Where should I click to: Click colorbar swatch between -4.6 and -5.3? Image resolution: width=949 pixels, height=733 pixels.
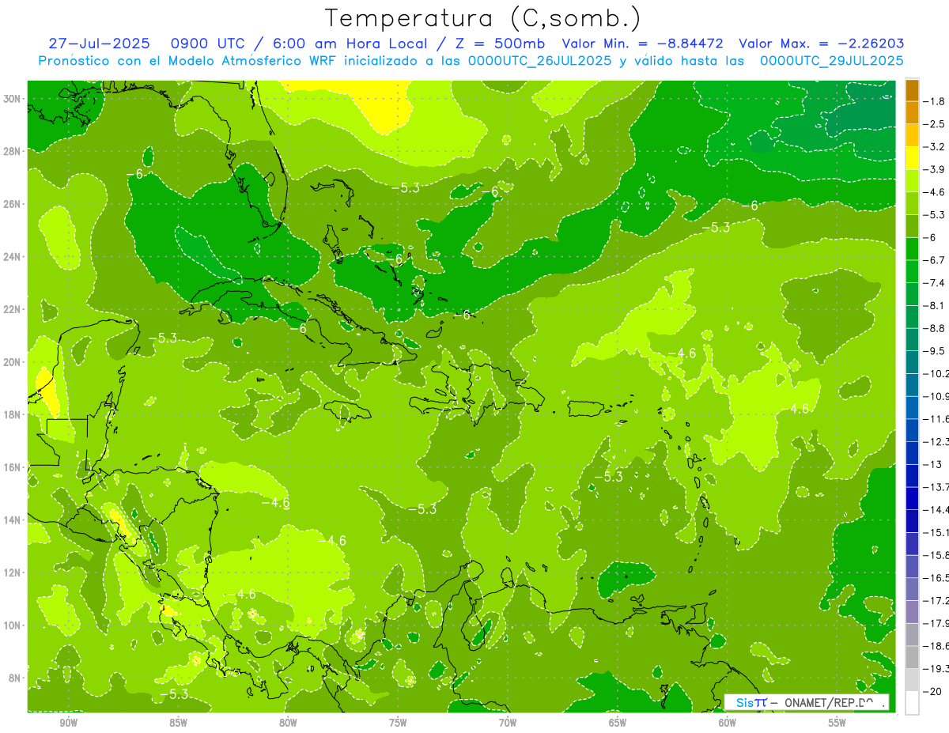click(912, 204)
